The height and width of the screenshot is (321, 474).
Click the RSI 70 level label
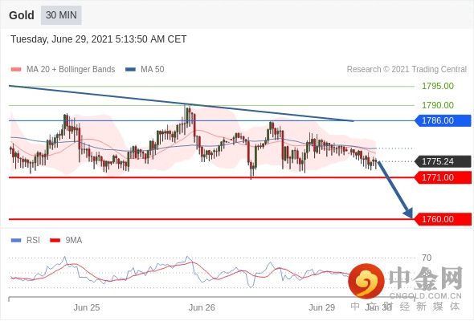427,258
